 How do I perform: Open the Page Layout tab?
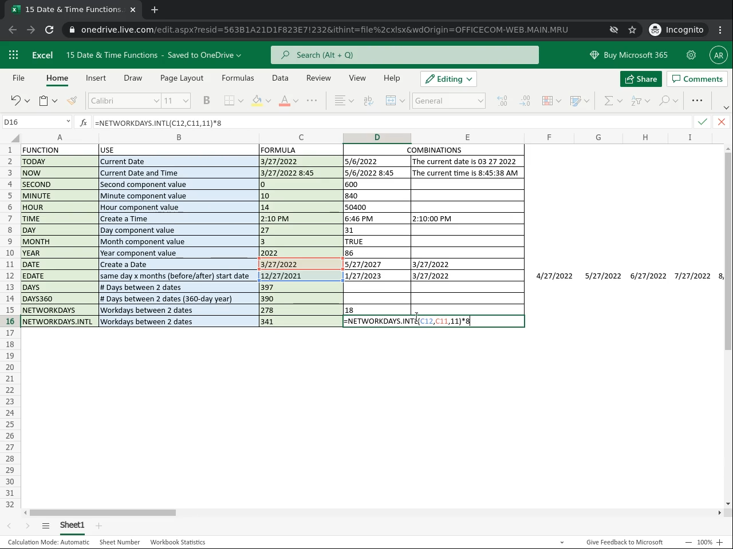coord(182,78)
